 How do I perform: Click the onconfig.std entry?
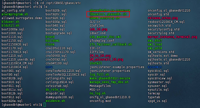point(158,14)
